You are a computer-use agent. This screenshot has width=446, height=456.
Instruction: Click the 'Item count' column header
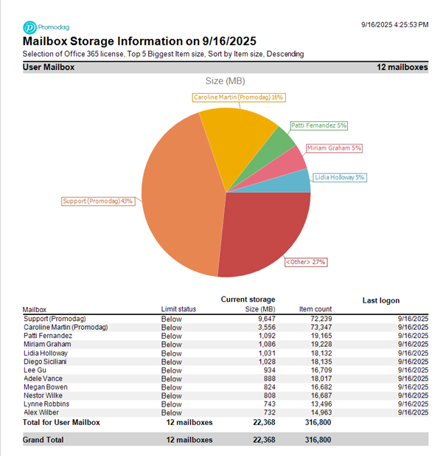pyautogui.click(x=316, y=309)
